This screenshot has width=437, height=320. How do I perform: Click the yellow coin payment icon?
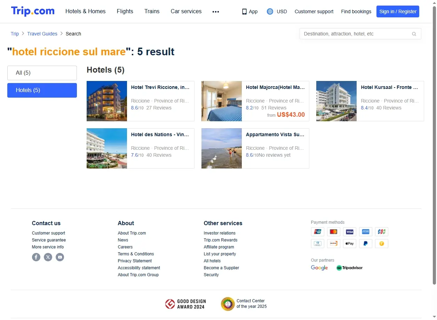click(x=382, y=244)
